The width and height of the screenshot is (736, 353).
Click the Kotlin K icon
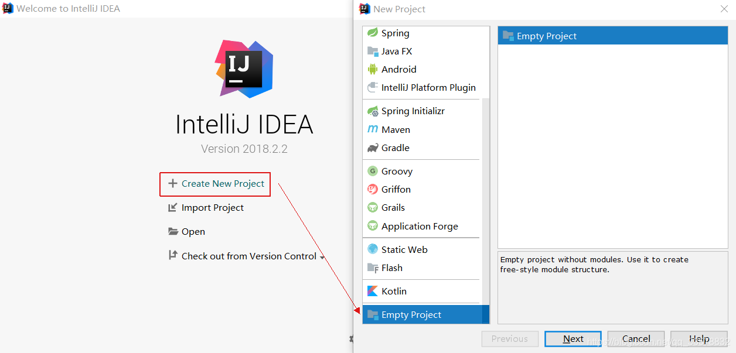[372, 291]
